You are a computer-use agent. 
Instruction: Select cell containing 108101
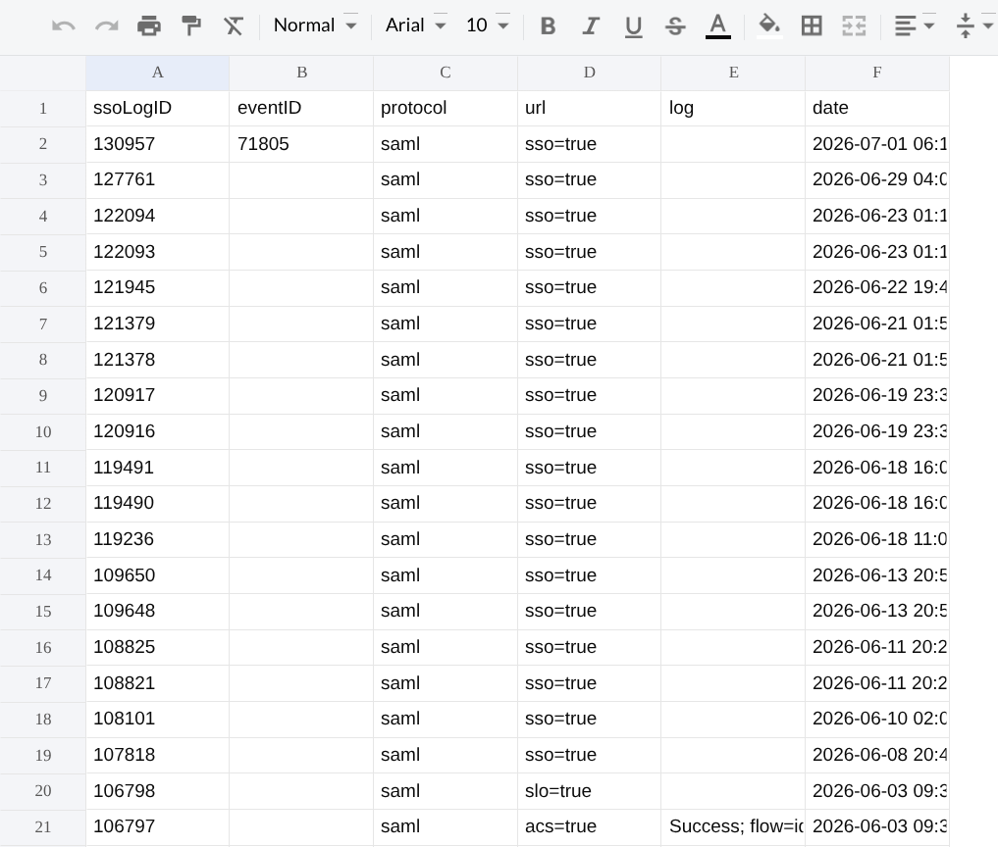(157, 720)
